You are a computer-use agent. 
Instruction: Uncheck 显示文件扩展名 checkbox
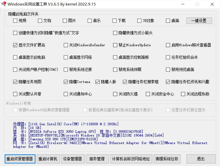click(x=15, y=45)
